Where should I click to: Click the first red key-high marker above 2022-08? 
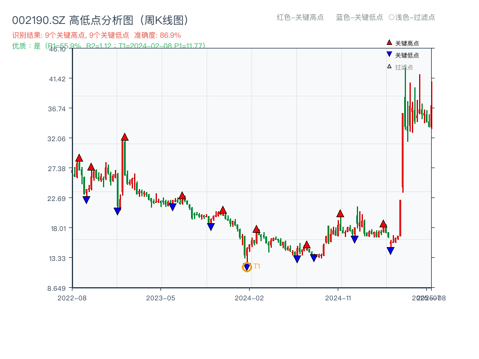click(79, 158)
